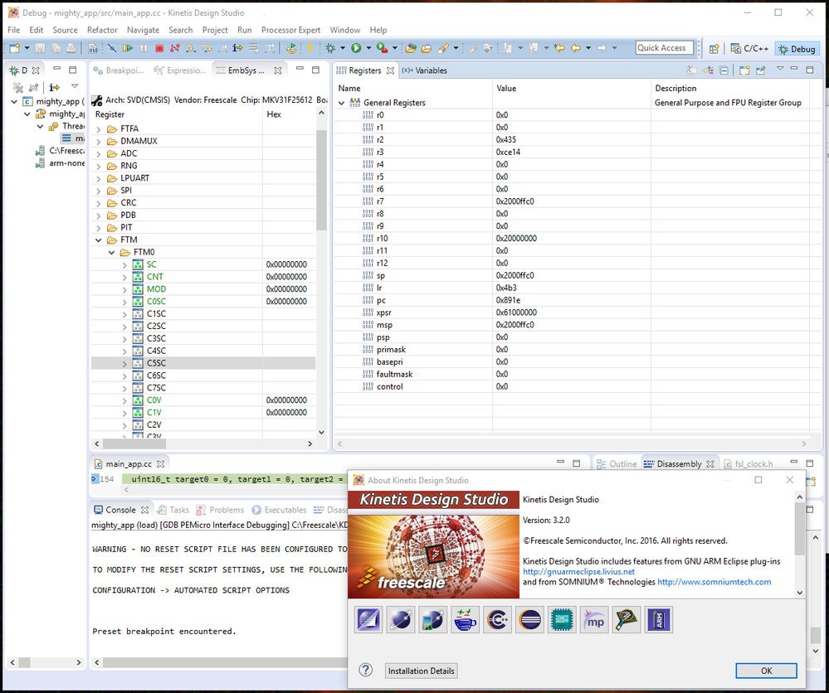829x693 pixels.
Task: Switch to the C/C++ perspective
Action: pos(749,49)
